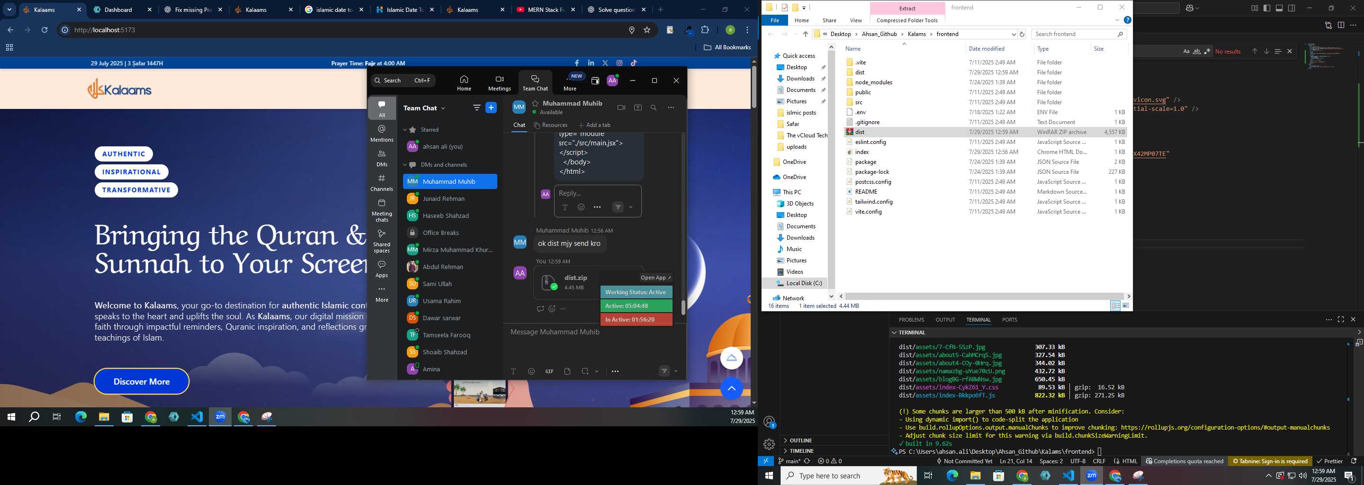The height and width of the screenshot is (485, 1364).
Task: Open the PROBLEMS tab in VS Code panel
Action: click(911, 320)
